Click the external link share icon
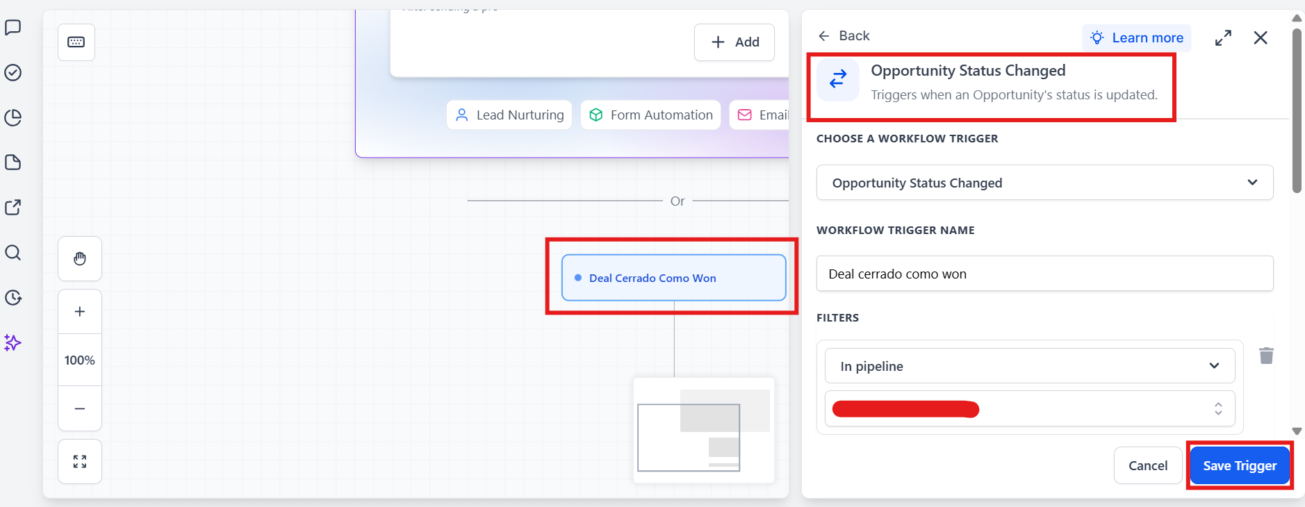1305x507 pixels. tap(13, 207)
